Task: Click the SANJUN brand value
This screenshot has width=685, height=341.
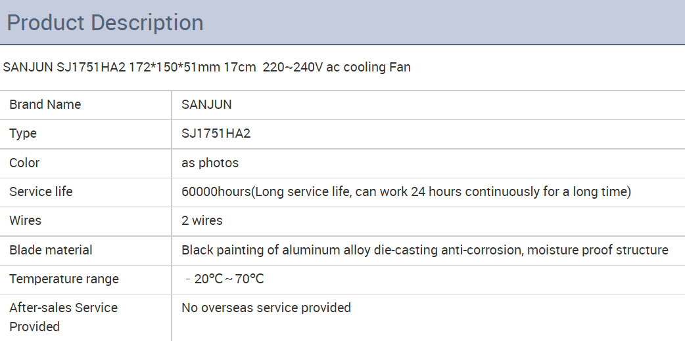Action: [206, 105]
